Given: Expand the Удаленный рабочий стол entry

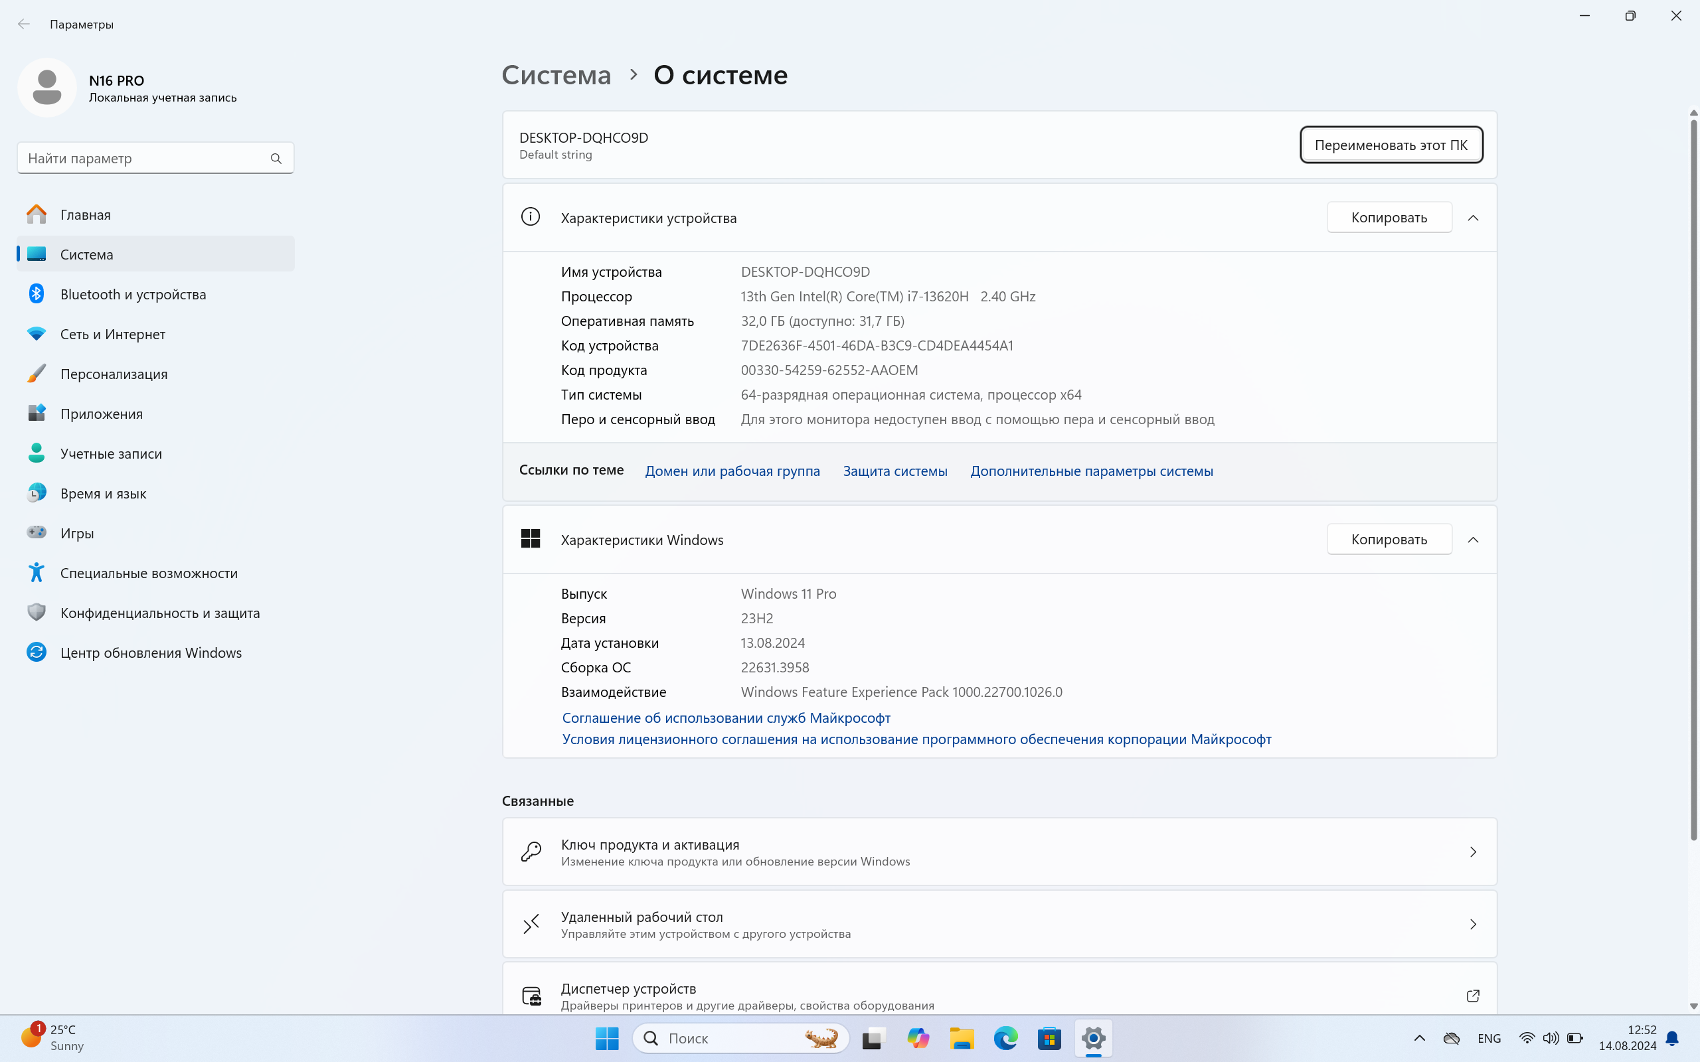Looking at the screenshot, I should coord(1473,925).
